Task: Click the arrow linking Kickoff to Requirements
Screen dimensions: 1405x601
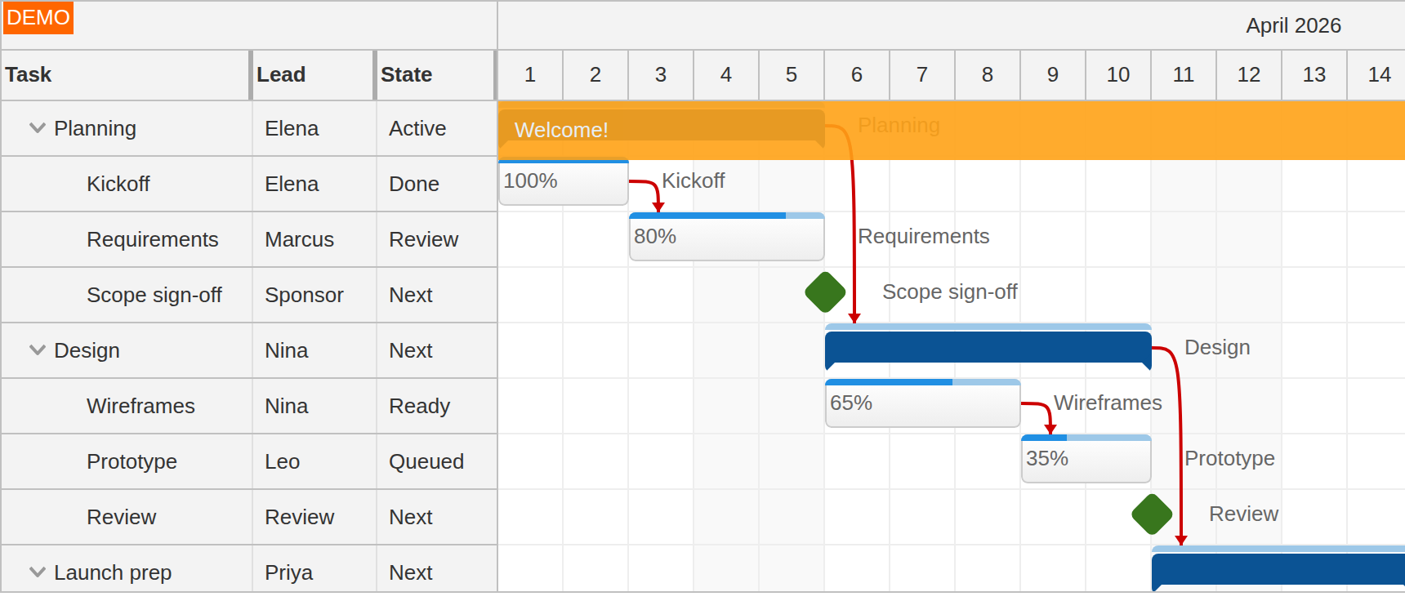Action: pyautogui.click(x=658, y=194)
